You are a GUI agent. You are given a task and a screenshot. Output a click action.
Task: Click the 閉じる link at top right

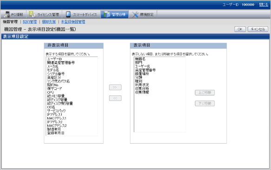pos(264,5)
